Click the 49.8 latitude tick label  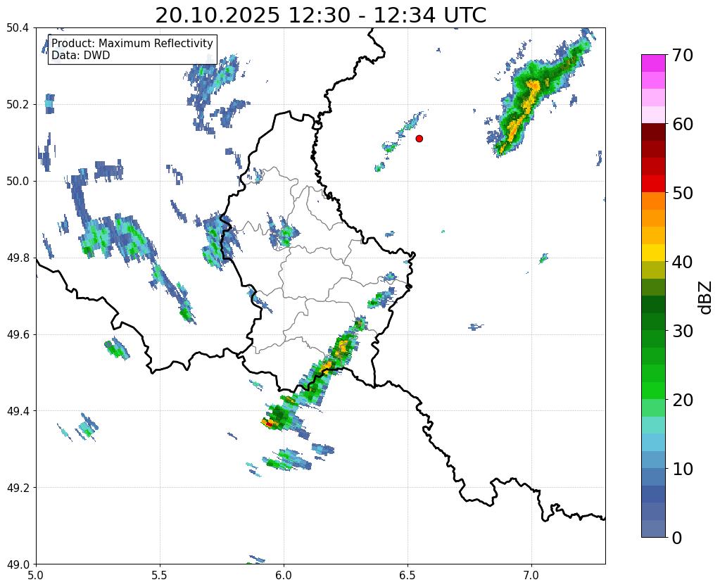[x=18, y=258]
